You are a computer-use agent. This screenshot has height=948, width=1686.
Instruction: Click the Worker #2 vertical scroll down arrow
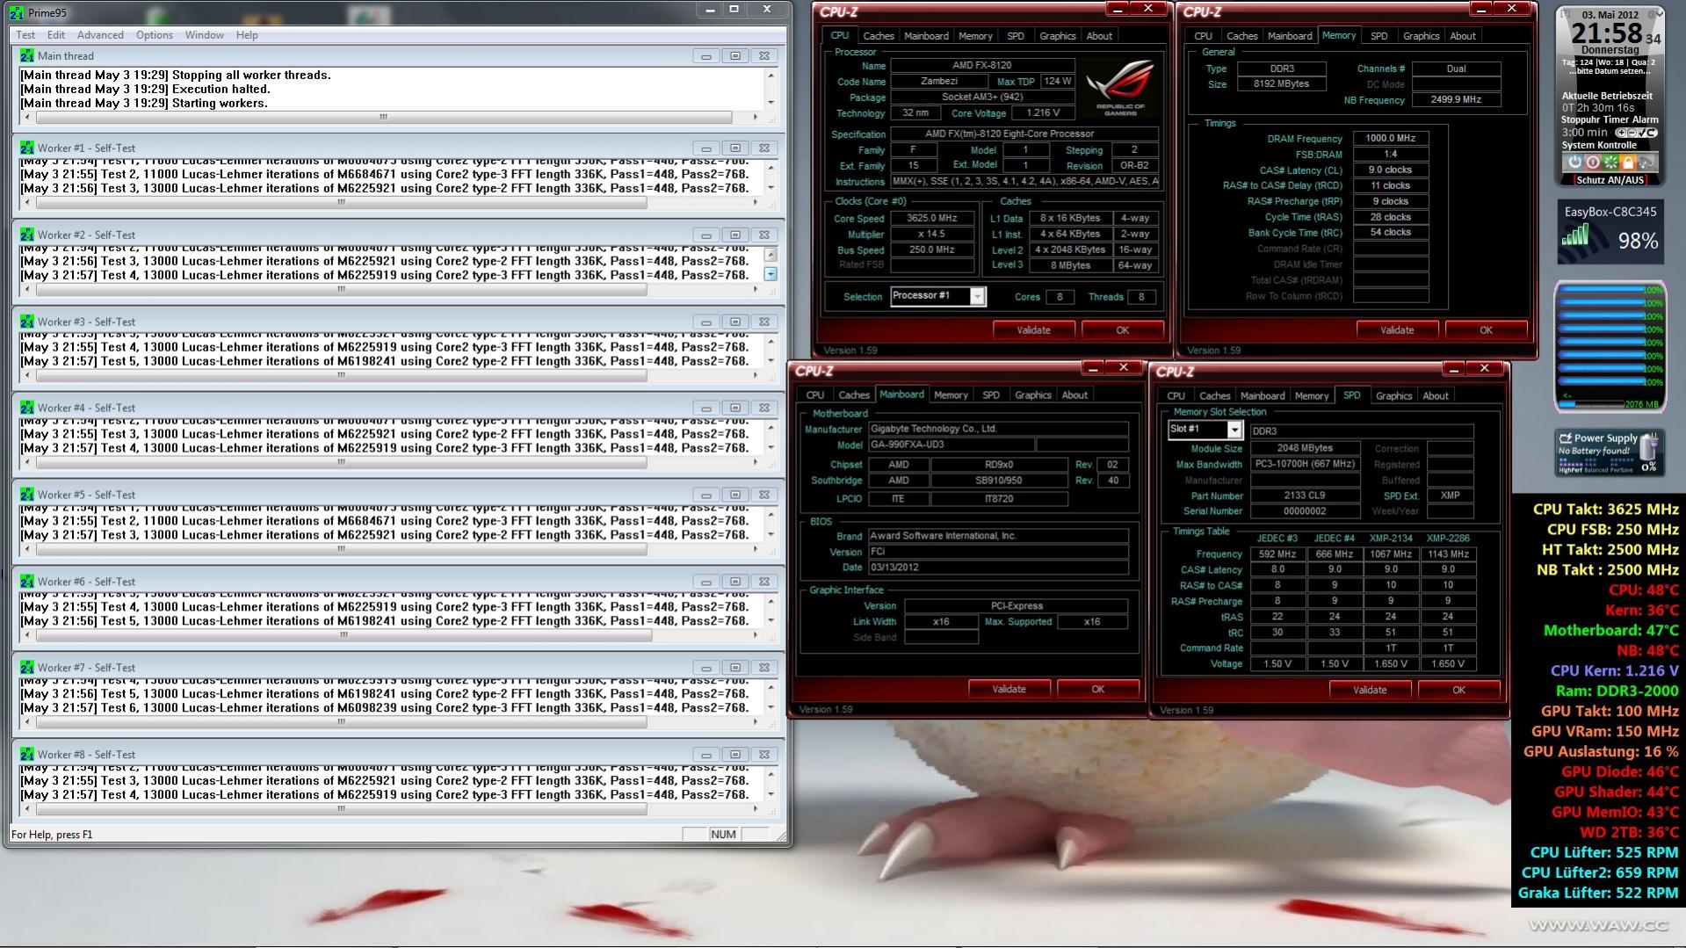pyautogui.click(x=771, y=274)
